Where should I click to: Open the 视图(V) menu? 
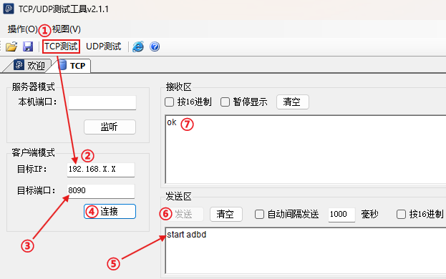pyautogui.click(x=67, y=29)
